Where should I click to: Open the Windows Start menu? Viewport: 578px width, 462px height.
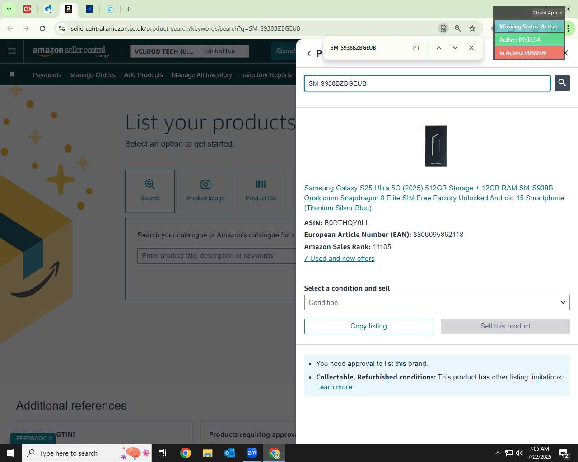point(11,453)
